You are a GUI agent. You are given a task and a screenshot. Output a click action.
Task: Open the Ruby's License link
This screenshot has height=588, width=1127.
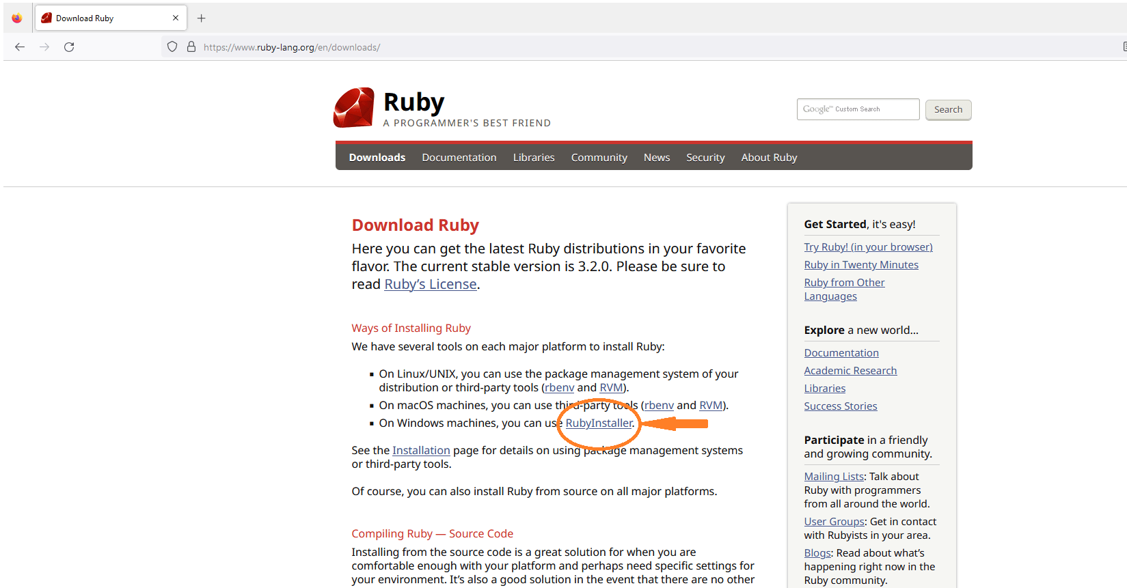[x=431, y=284]
